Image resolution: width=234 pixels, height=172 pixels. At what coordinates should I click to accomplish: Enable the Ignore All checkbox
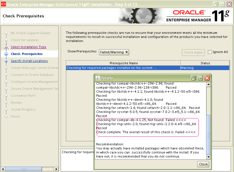(x=210, y=52)
